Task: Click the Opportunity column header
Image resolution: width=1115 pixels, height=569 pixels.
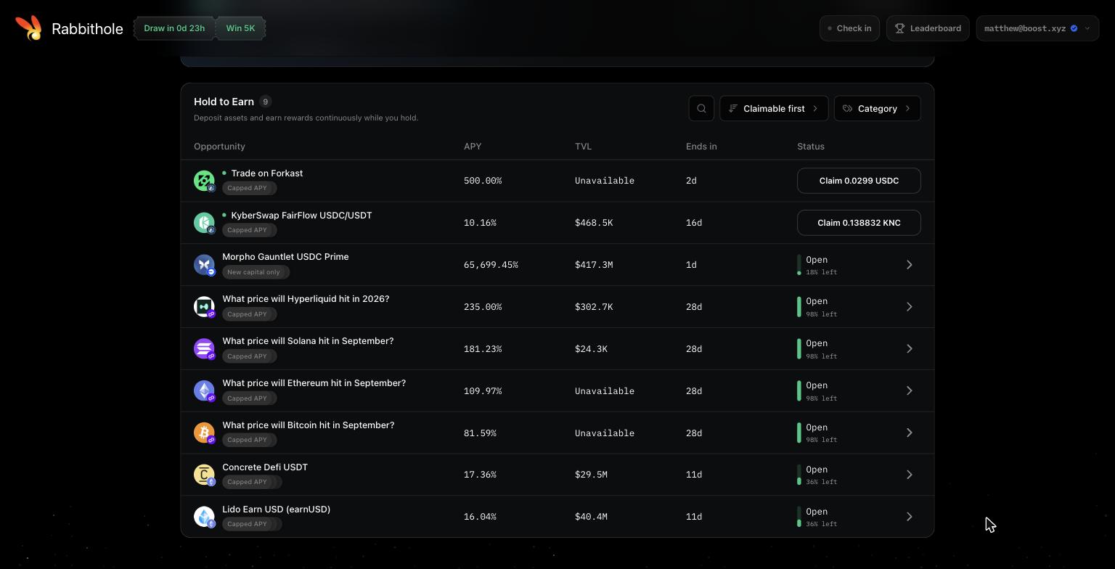Action: [219, 147]
